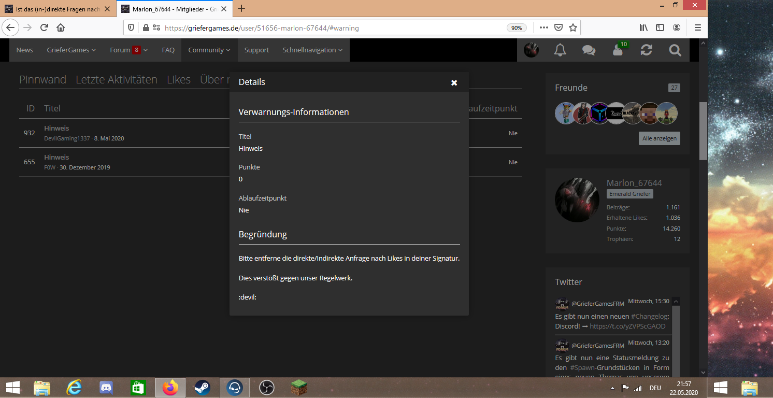Open the Firefox hamburger menu
Viewport: 773px width, 398px height.
[x=698, y=28]
